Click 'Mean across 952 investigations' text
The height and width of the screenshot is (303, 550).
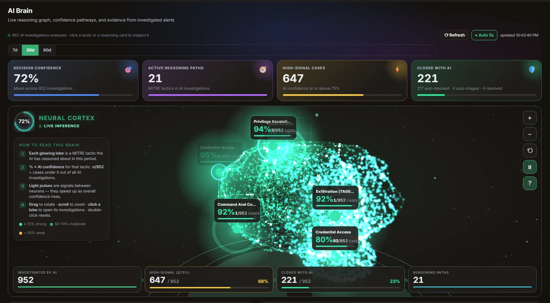[x=43, y=88]
